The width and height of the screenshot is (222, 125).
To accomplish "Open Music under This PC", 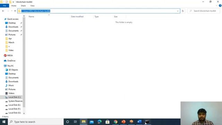I will (11, 85).
